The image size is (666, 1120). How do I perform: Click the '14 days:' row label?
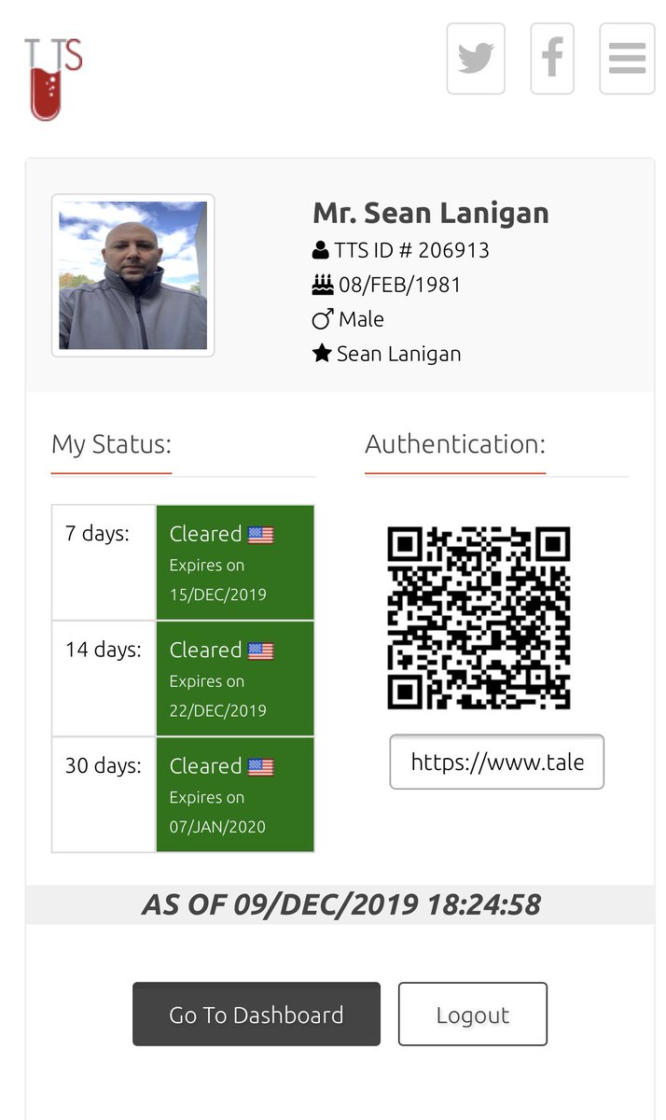(104, 650)
